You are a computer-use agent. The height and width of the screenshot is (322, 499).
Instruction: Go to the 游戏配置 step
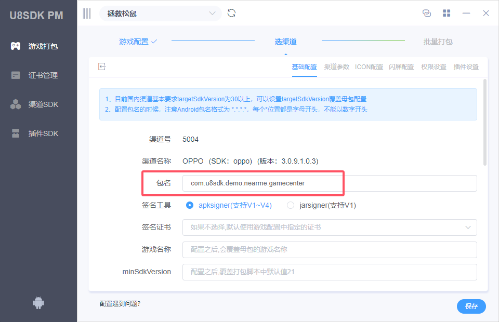[138, 42]
